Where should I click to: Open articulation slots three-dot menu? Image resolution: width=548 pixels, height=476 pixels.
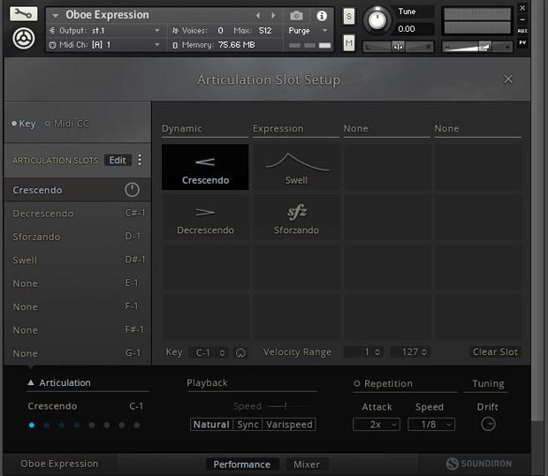click(x=140, y=160)
